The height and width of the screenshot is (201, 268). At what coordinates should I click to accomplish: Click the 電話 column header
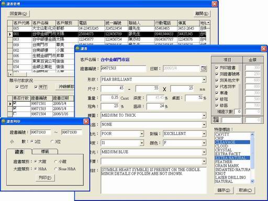click(91, 23)
